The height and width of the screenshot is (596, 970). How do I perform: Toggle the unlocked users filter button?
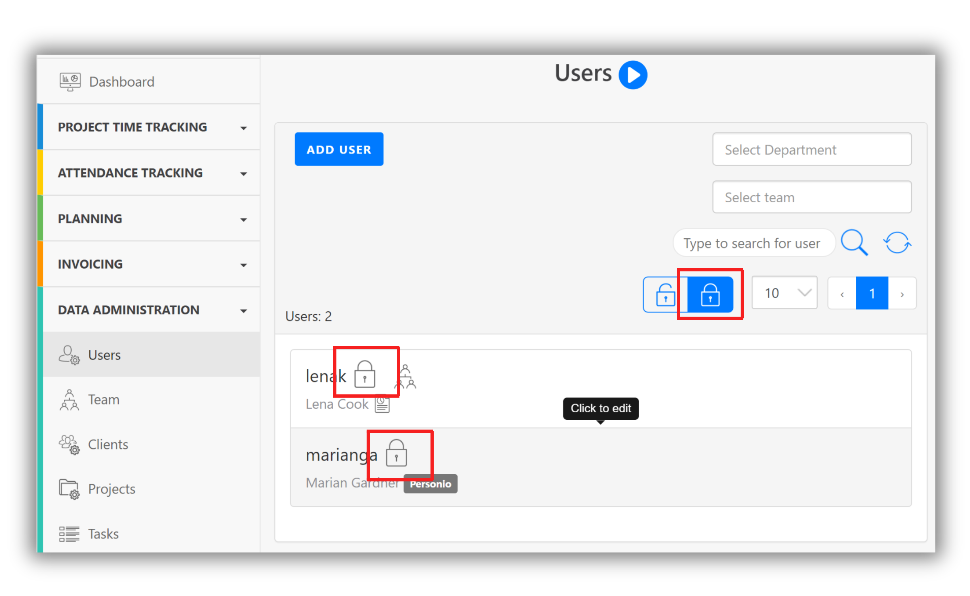tap(666, 295)
